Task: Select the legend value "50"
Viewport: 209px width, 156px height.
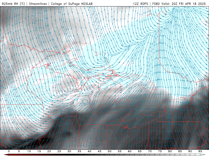Action: coord(109,151)
